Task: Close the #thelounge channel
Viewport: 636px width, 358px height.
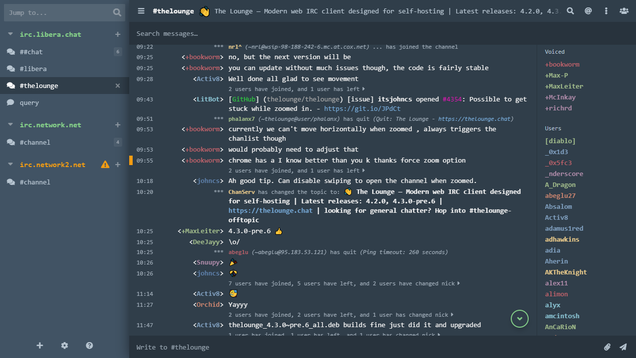Action: (x=118, y=86)
